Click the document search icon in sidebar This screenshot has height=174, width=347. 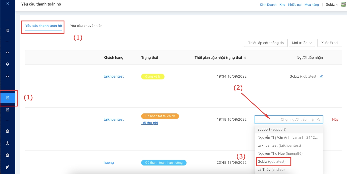pyautogui.click(x=8, y=31)
